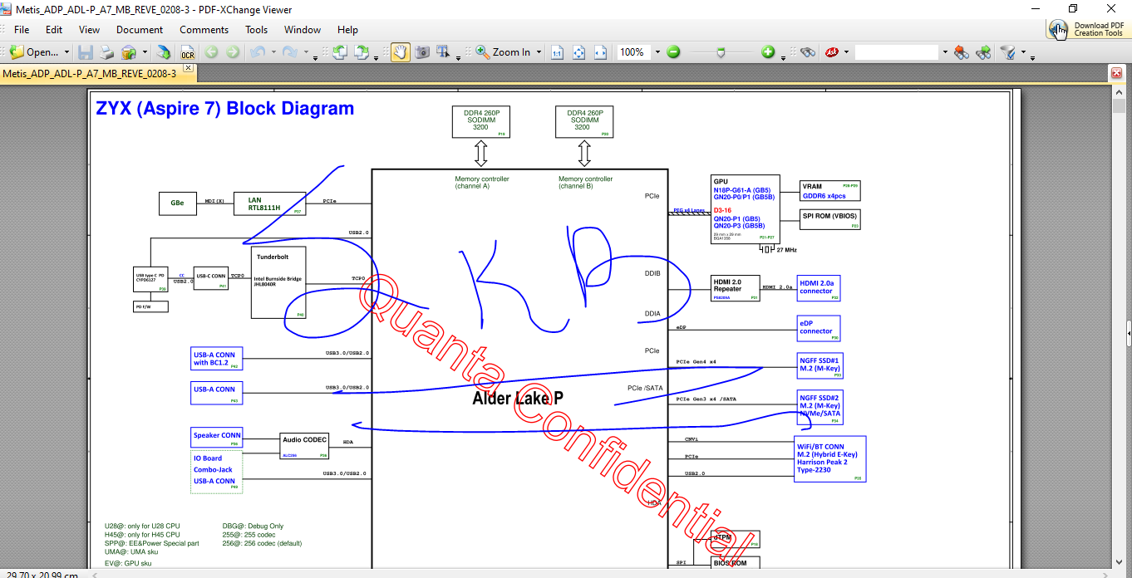
Task: Open the search field history dropdown
Action: 944,52
